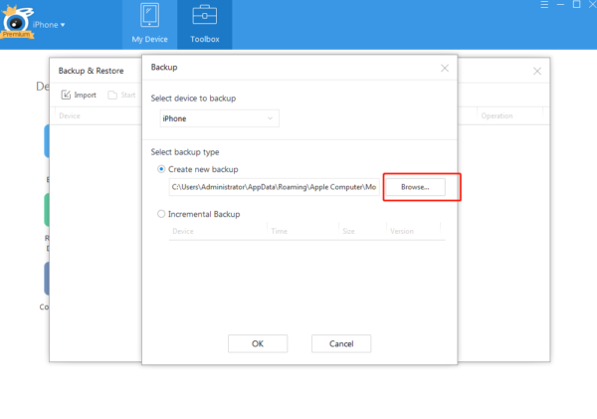
Task: Cancel the backup dialog
Action: (x=341, y=343)
